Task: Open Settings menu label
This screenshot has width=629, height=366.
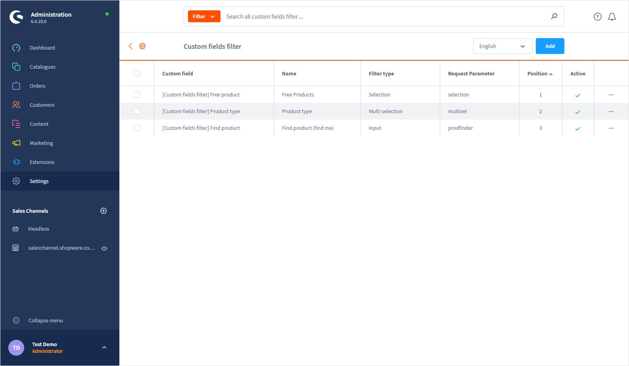Action: 39,181
